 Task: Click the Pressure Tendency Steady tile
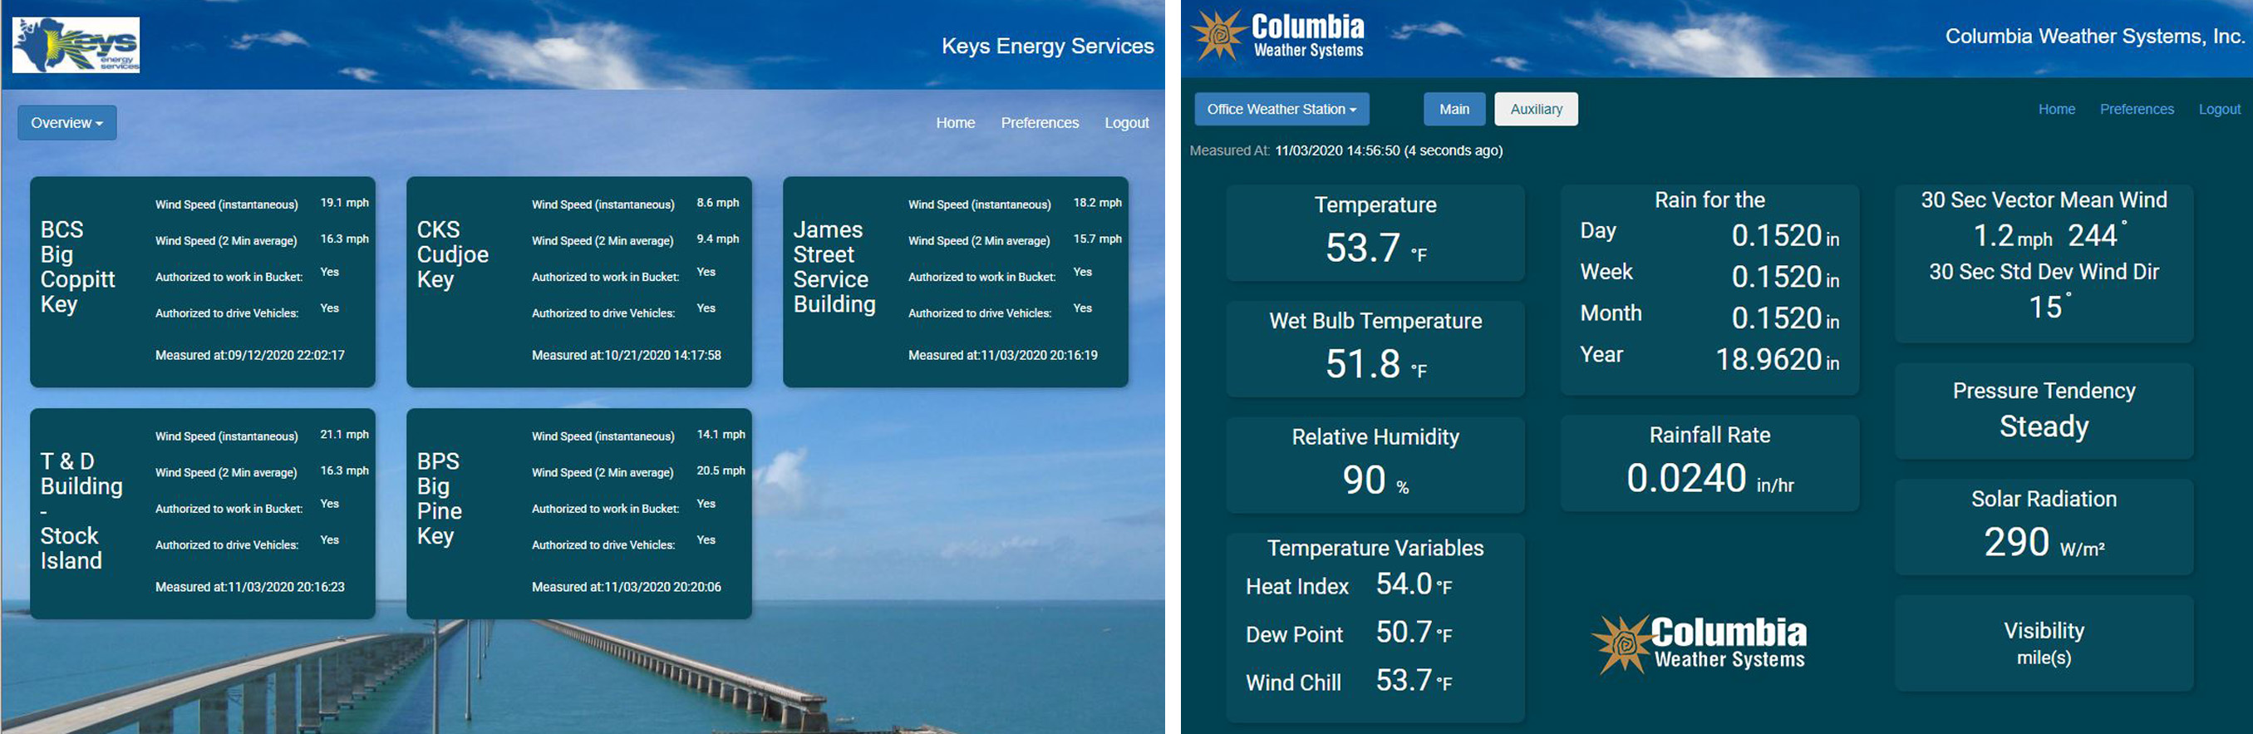tap(2043, 411)
